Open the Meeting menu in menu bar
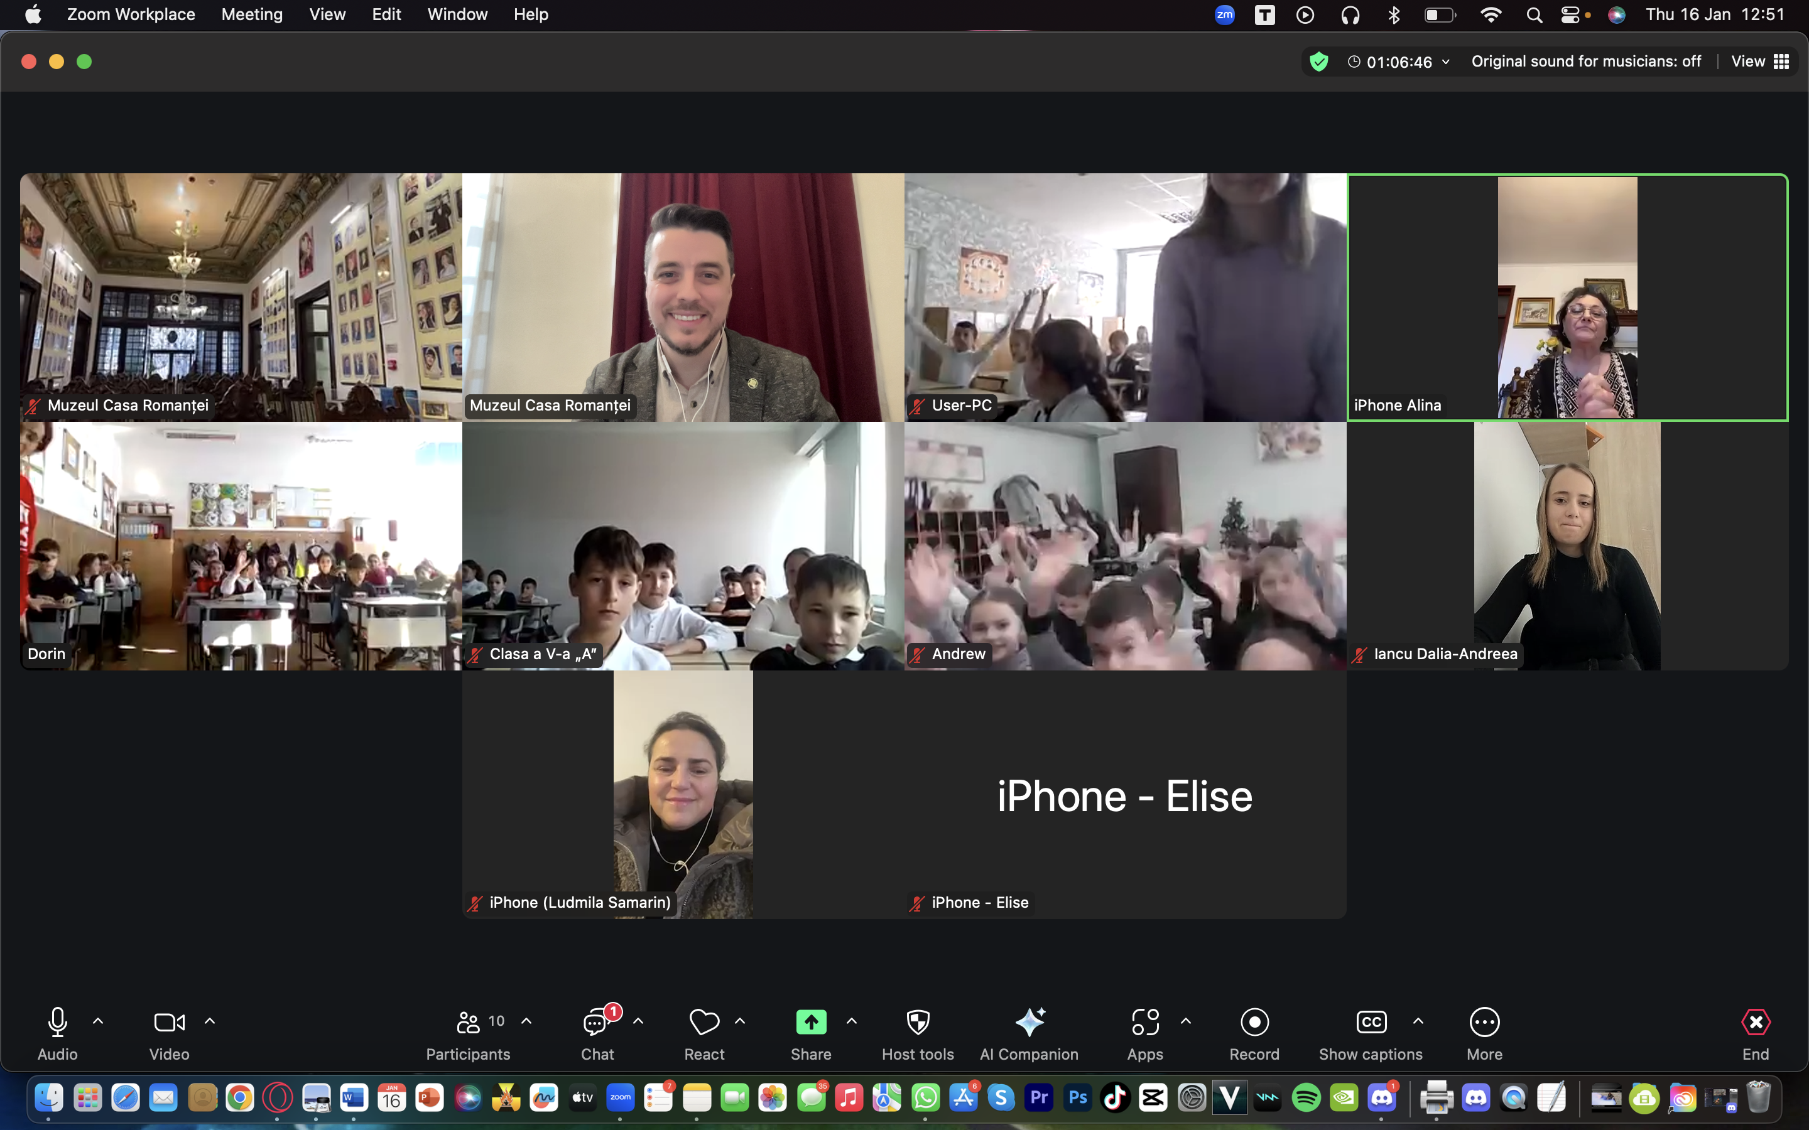This screenshot has width=1809, height=1130. tap(252, 14)
